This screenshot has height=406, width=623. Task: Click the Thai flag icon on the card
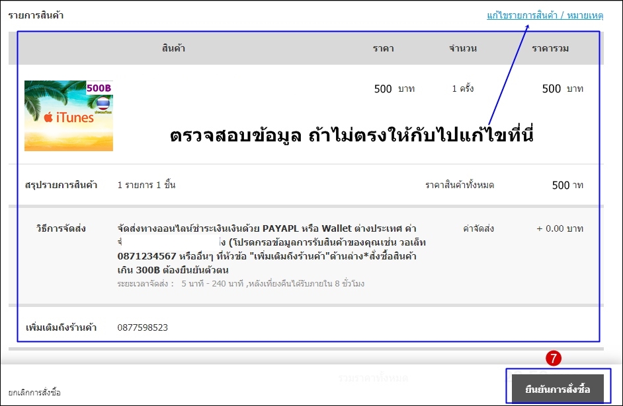(x=103, y=104)
